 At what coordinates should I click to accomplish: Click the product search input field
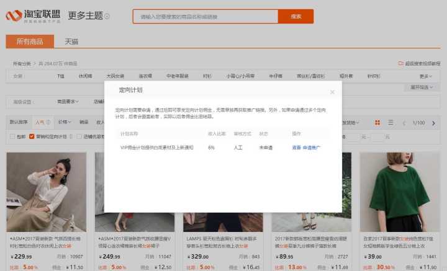pos(205,17)
